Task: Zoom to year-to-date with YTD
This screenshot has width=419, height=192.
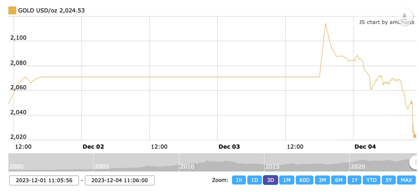Action: (x=371, y=180)
